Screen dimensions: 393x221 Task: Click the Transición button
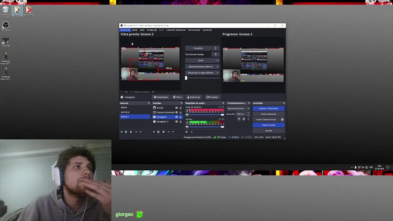[x=198, y=48]
